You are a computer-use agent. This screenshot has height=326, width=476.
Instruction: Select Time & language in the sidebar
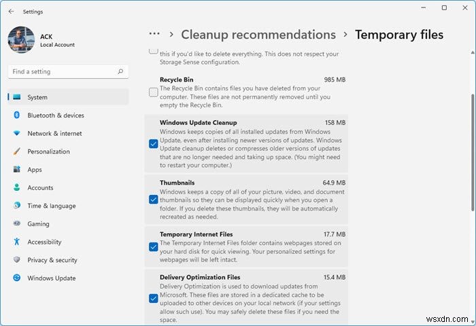51,206
